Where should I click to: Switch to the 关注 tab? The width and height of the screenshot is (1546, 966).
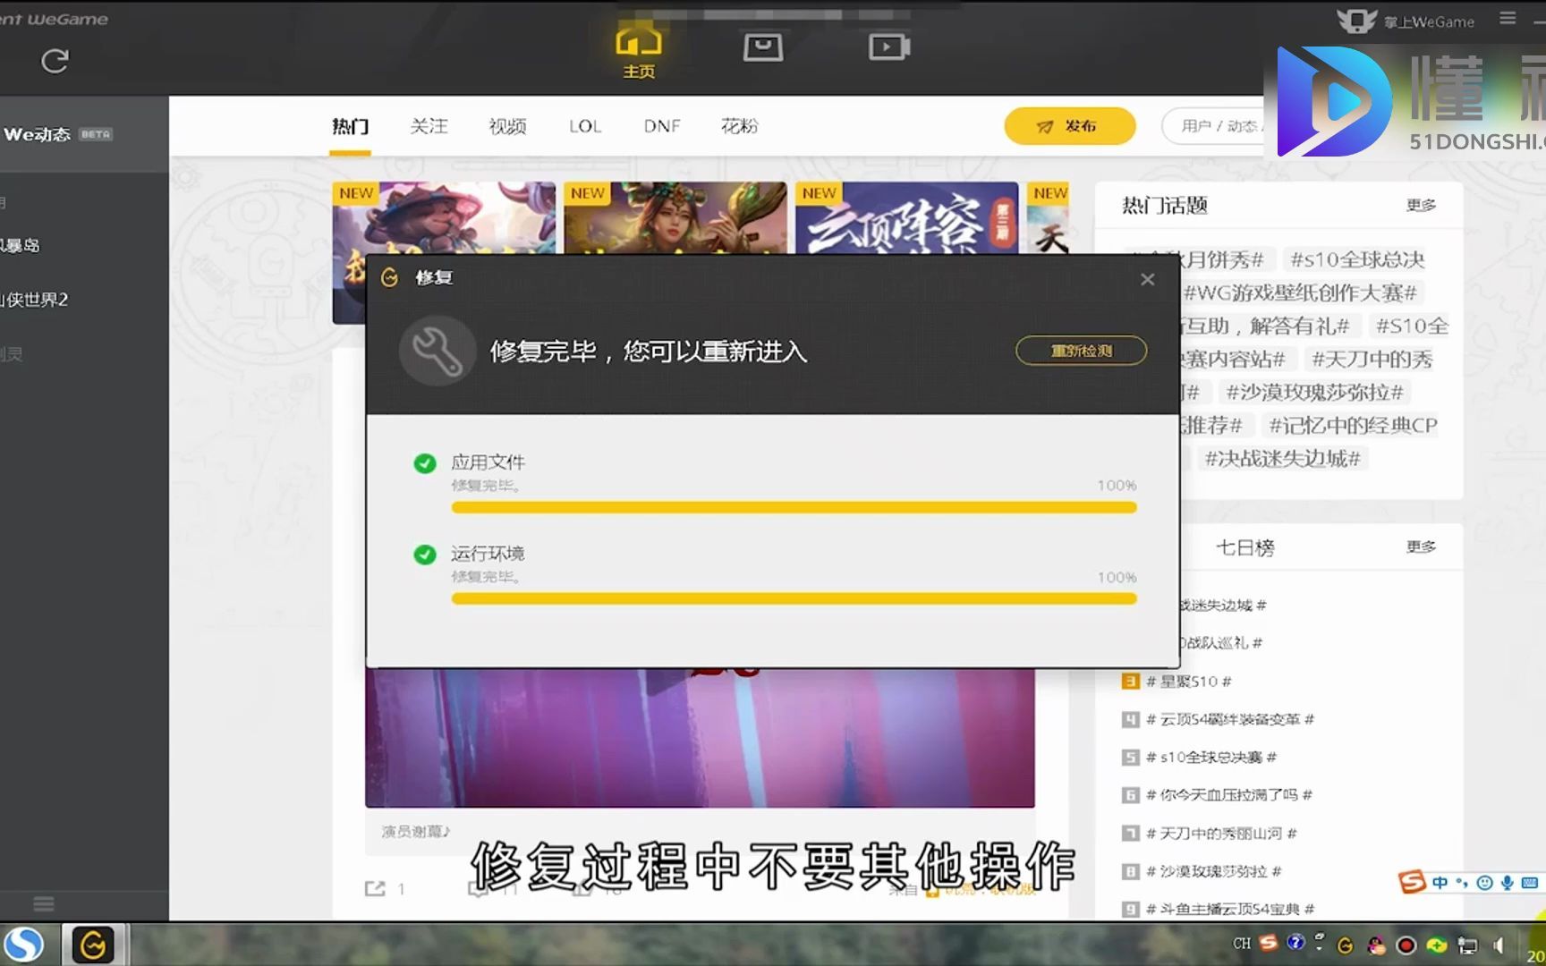tap(429, 126)
